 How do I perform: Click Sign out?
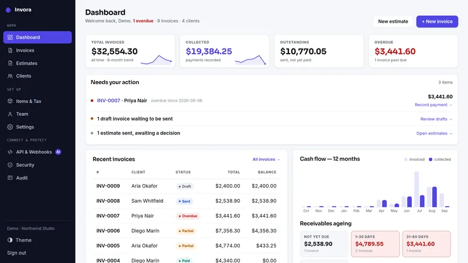click(x=17, y=253)
